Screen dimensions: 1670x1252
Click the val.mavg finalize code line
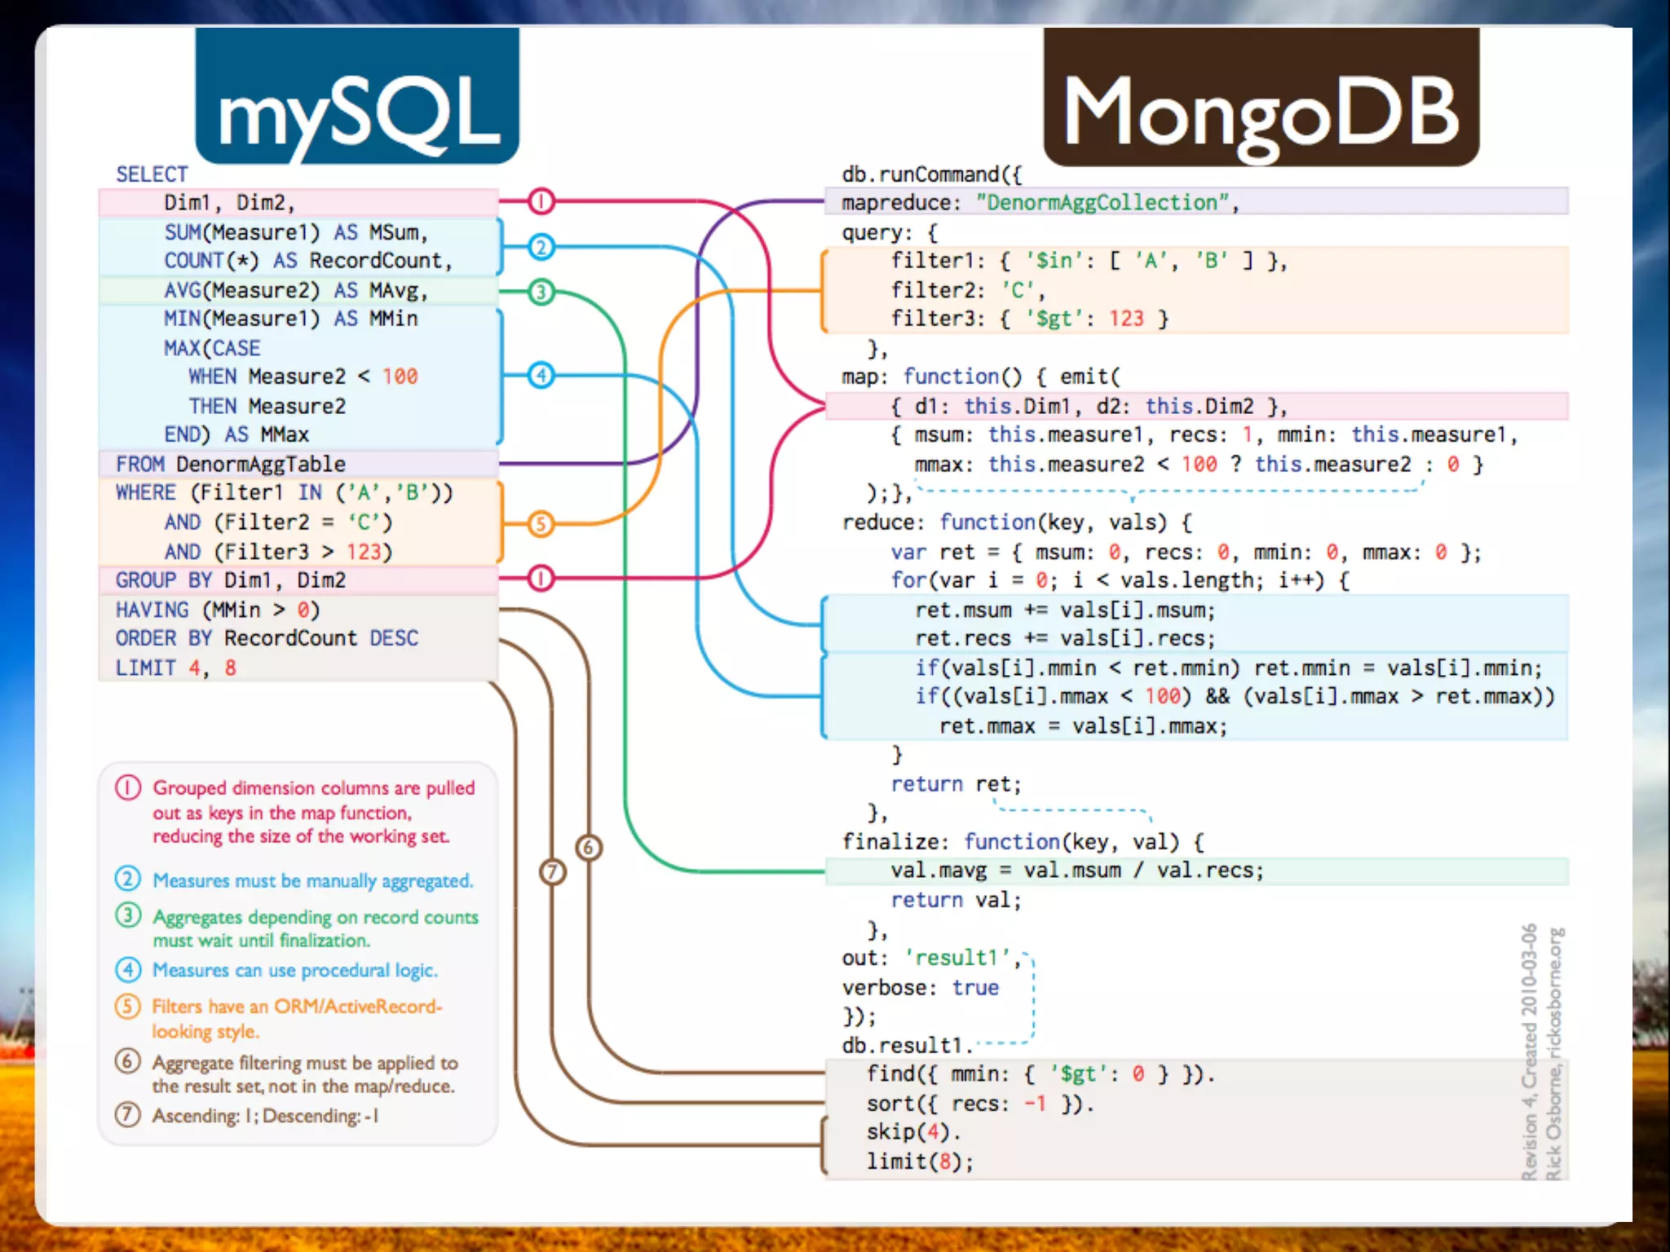pos(1076,871)
